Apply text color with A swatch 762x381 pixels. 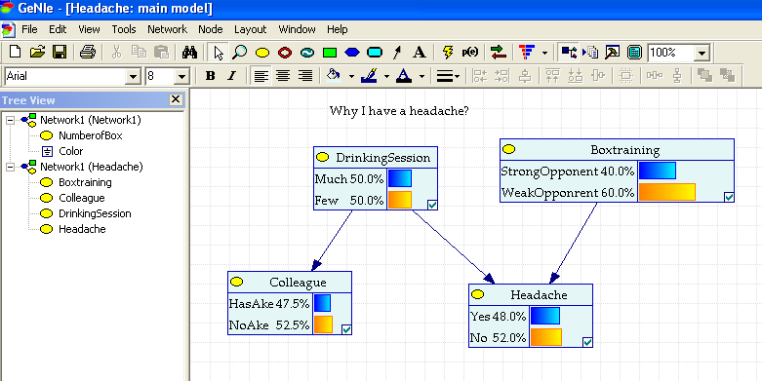point(405,76)
